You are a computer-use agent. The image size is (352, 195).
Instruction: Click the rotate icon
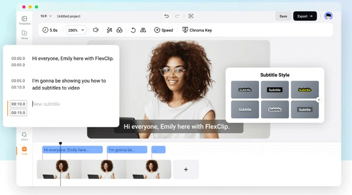pyautogui.click(x=133, y=30)
